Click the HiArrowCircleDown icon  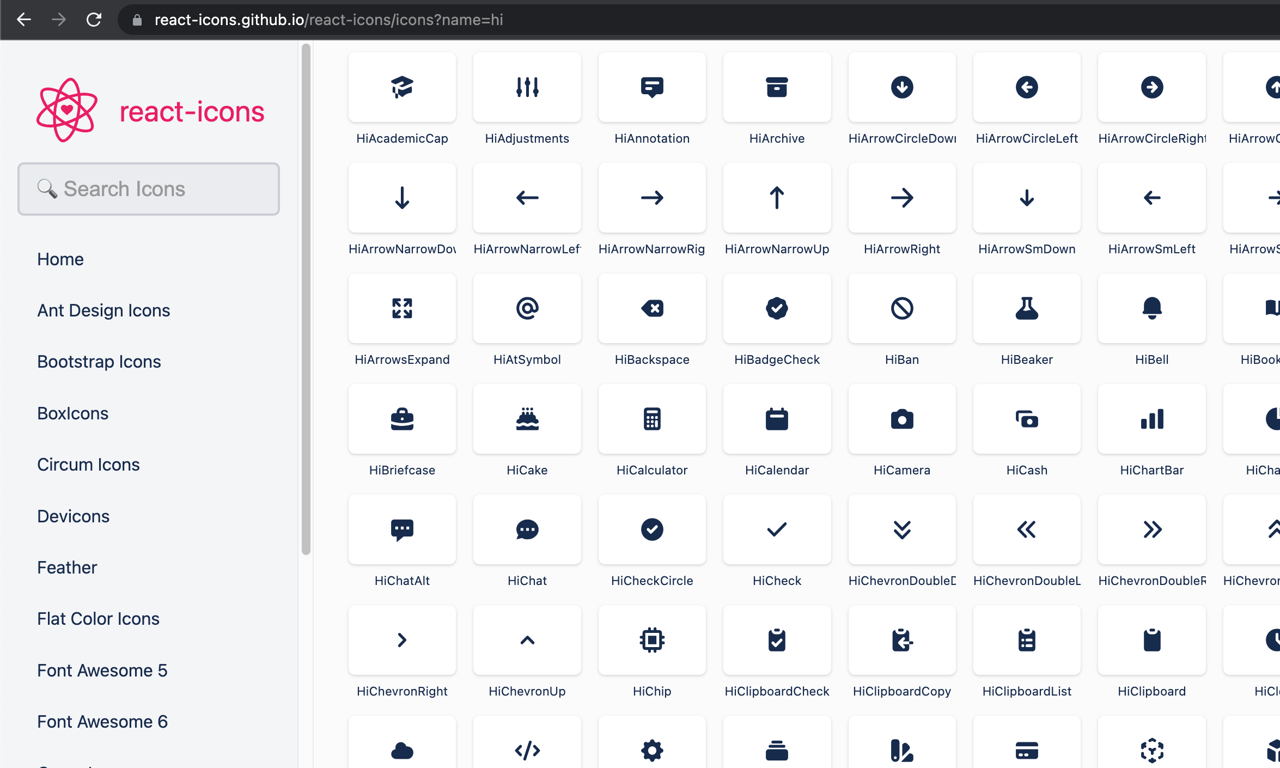point(902,87)
